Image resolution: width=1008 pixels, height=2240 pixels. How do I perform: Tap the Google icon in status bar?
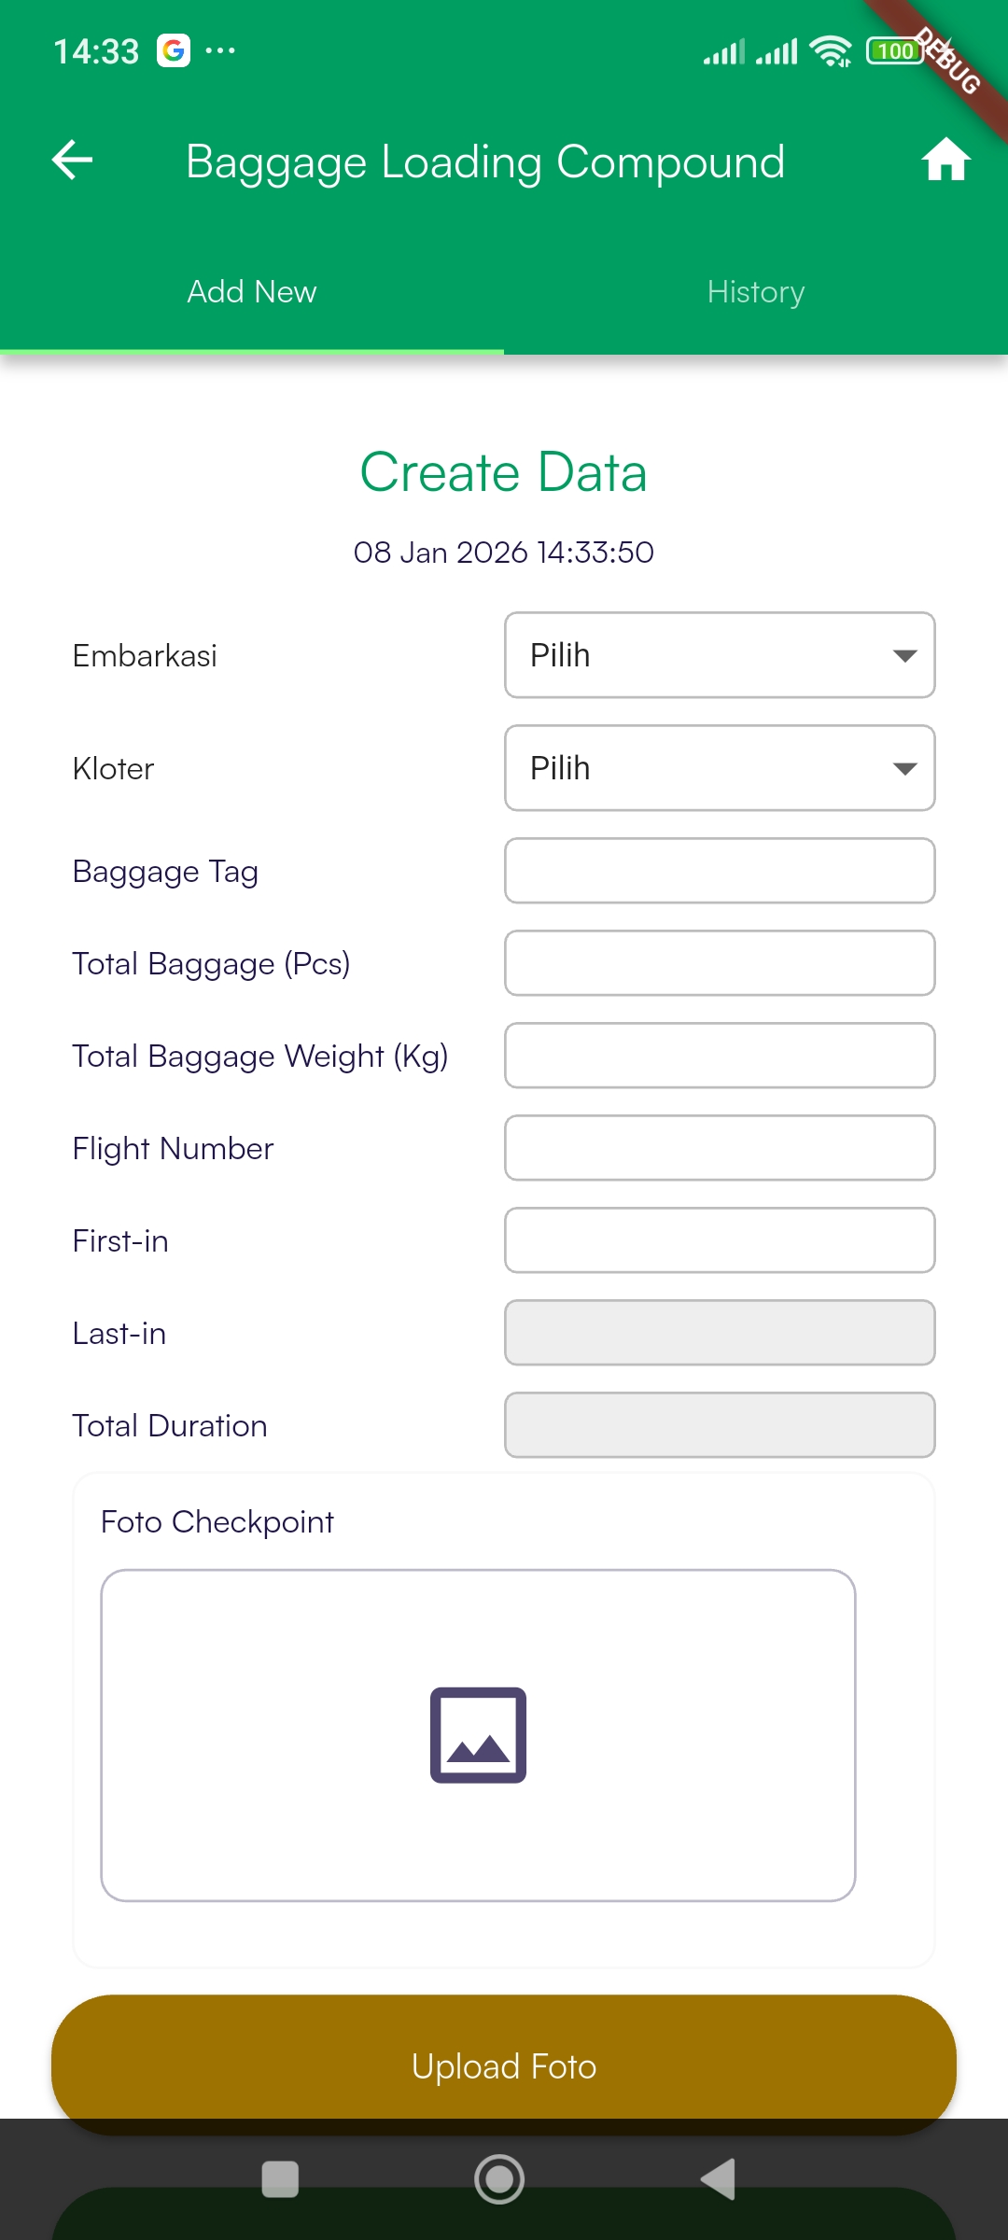[x=174, y=50]
